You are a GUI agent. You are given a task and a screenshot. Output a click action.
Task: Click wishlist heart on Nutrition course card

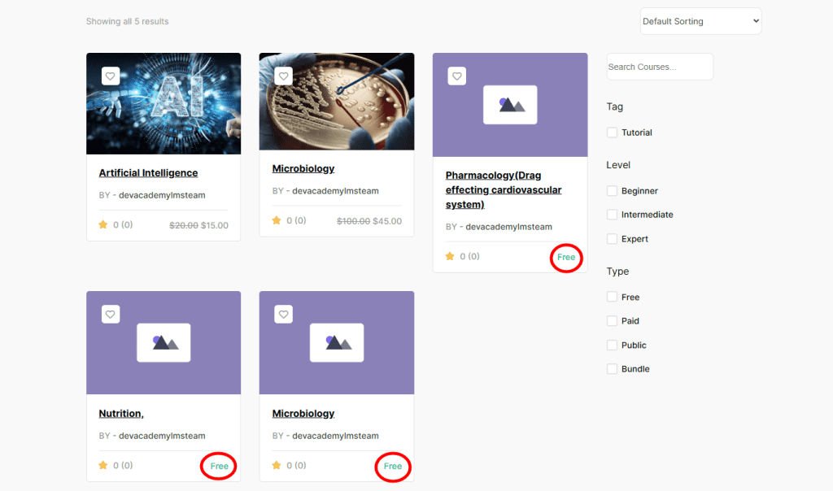tap(111, 314)
